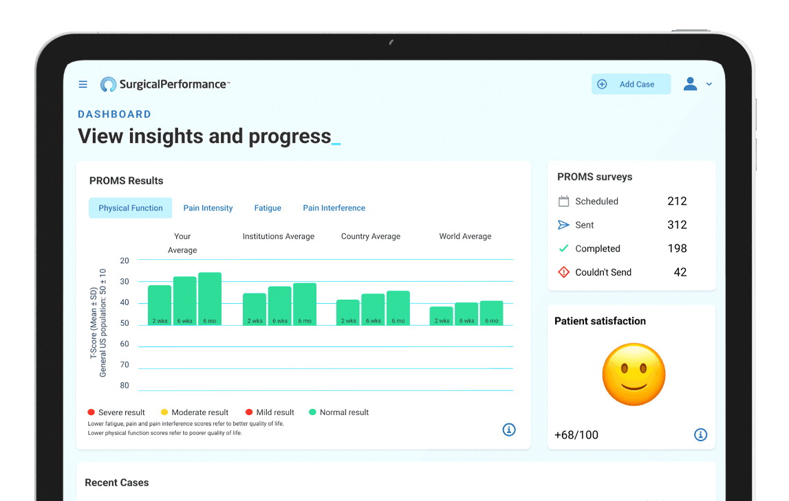Open the hamburger menu icon
789x501 pixels.
[83, 85]
